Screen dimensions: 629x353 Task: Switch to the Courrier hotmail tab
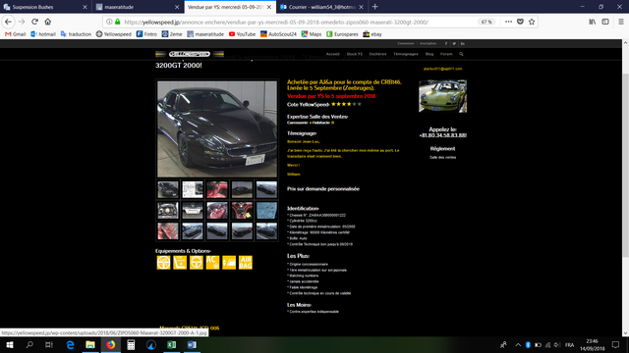coord(321,7)
